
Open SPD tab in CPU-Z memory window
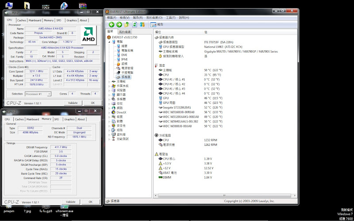(57, 119)
